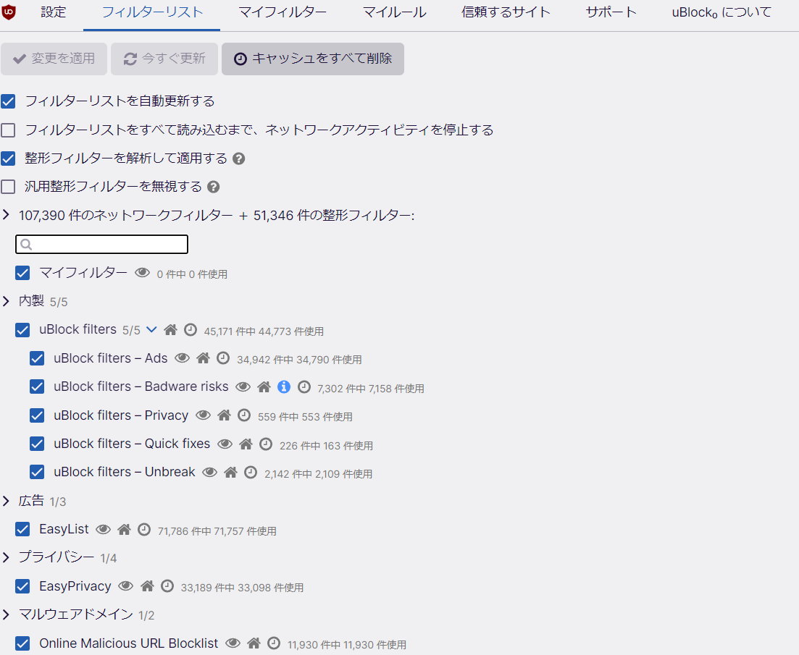Viewport: 799px width, 655px height.
Task: Click clock icon for Quick fixes list
Action: [266, 444]
